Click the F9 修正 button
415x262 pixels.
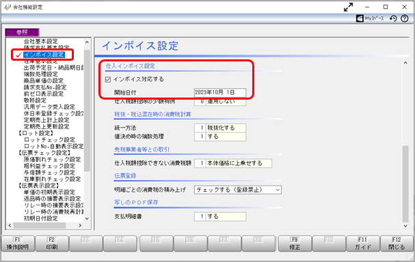point(295,244)
